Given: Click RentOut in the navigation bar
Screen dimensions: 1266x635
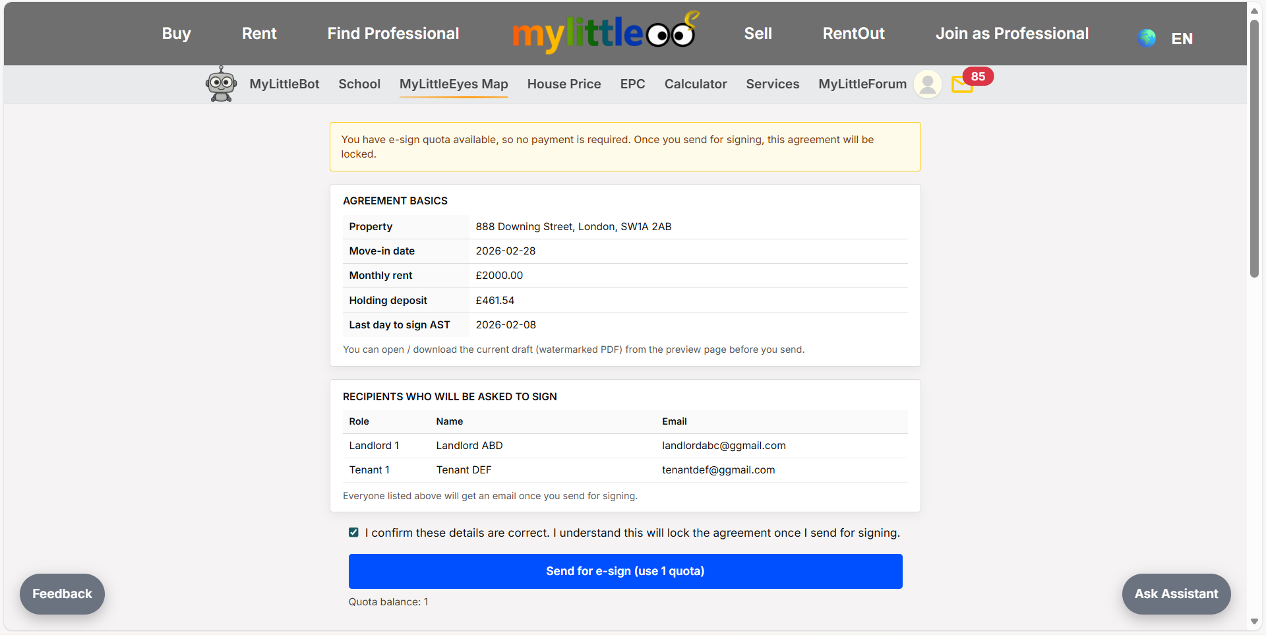Looking at the screenshot, I should [x=853, y=33].
